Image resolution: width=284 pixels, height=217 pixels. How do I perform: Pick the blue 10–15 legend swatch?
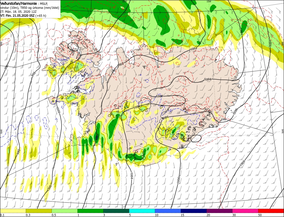(x=168, y=211)
